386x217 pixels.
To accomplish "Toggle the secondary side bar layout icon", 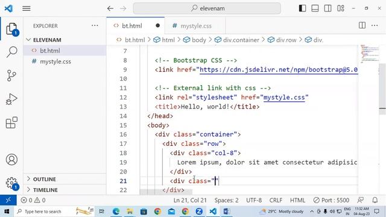I will [x=327, y=8].
